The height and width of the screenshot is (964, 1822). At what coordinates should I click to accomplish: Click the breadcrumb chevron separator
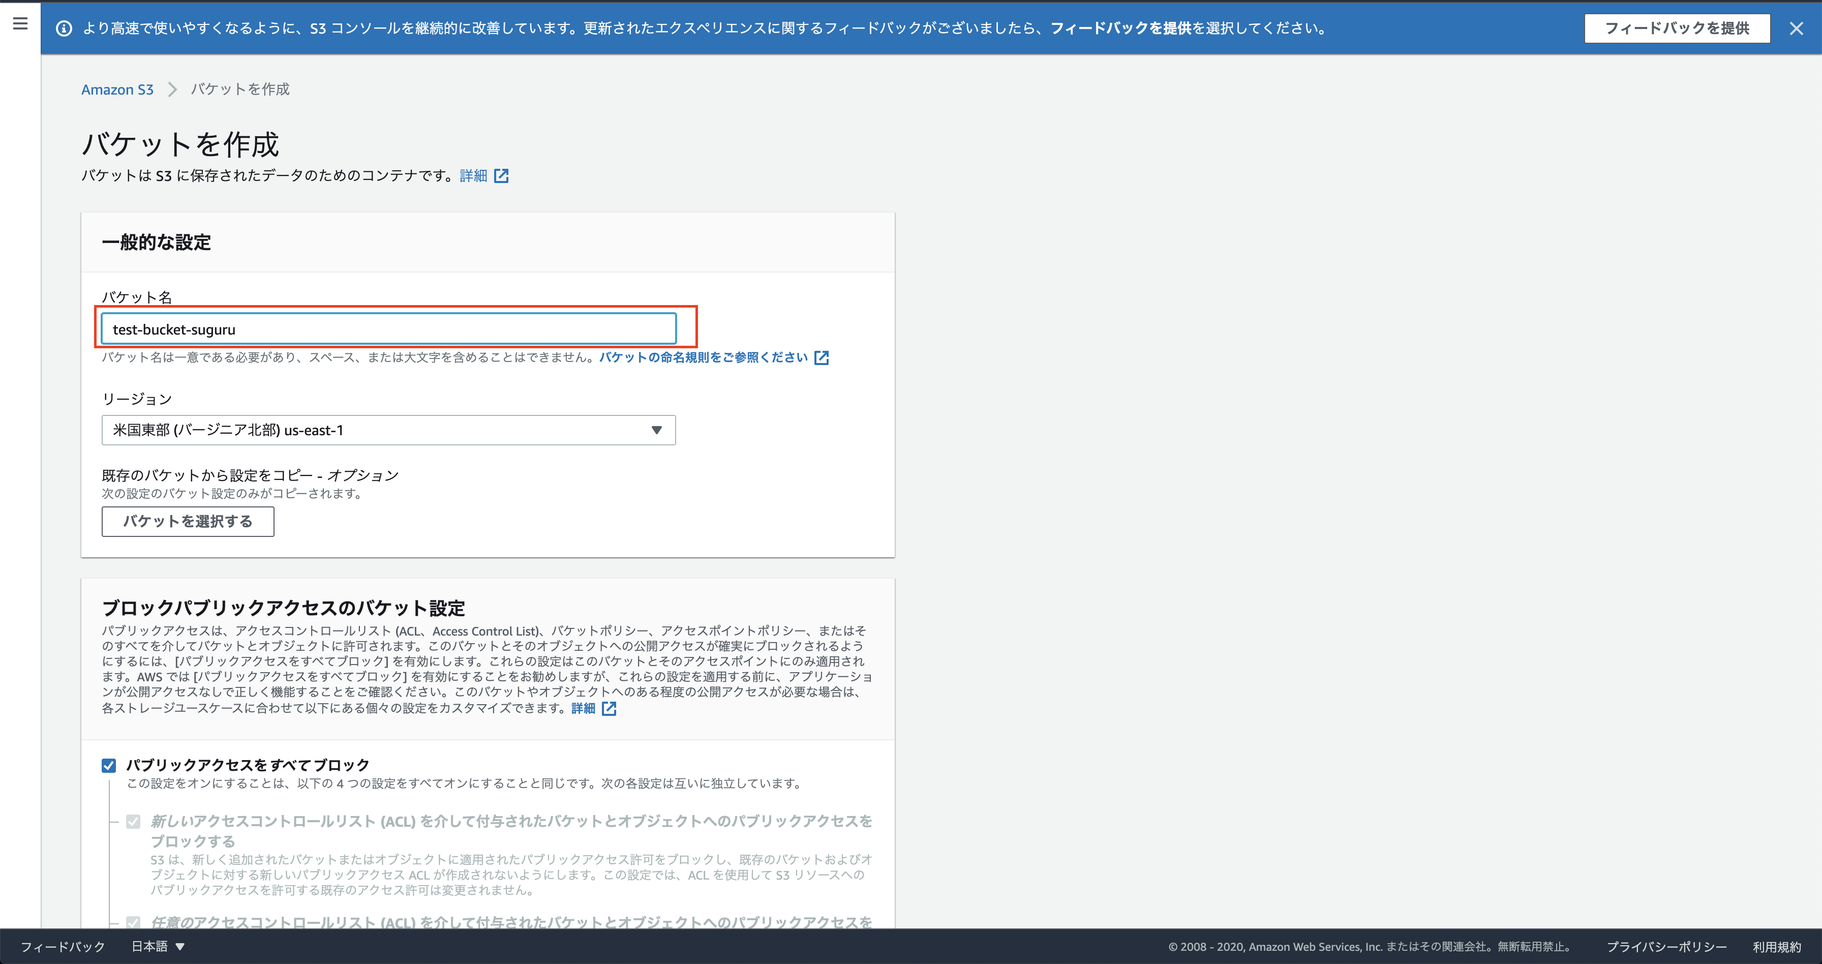(x=172, y=90)
